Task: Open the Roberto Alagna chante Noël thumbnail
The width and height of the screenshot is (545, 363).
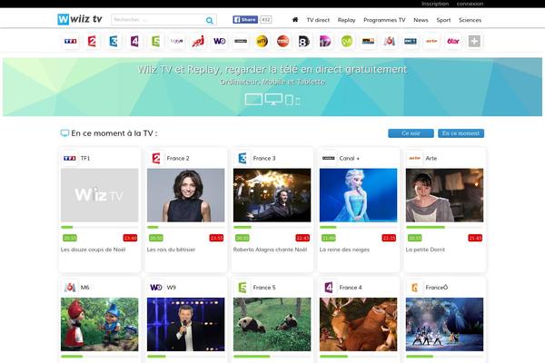Action: [272, 195]
